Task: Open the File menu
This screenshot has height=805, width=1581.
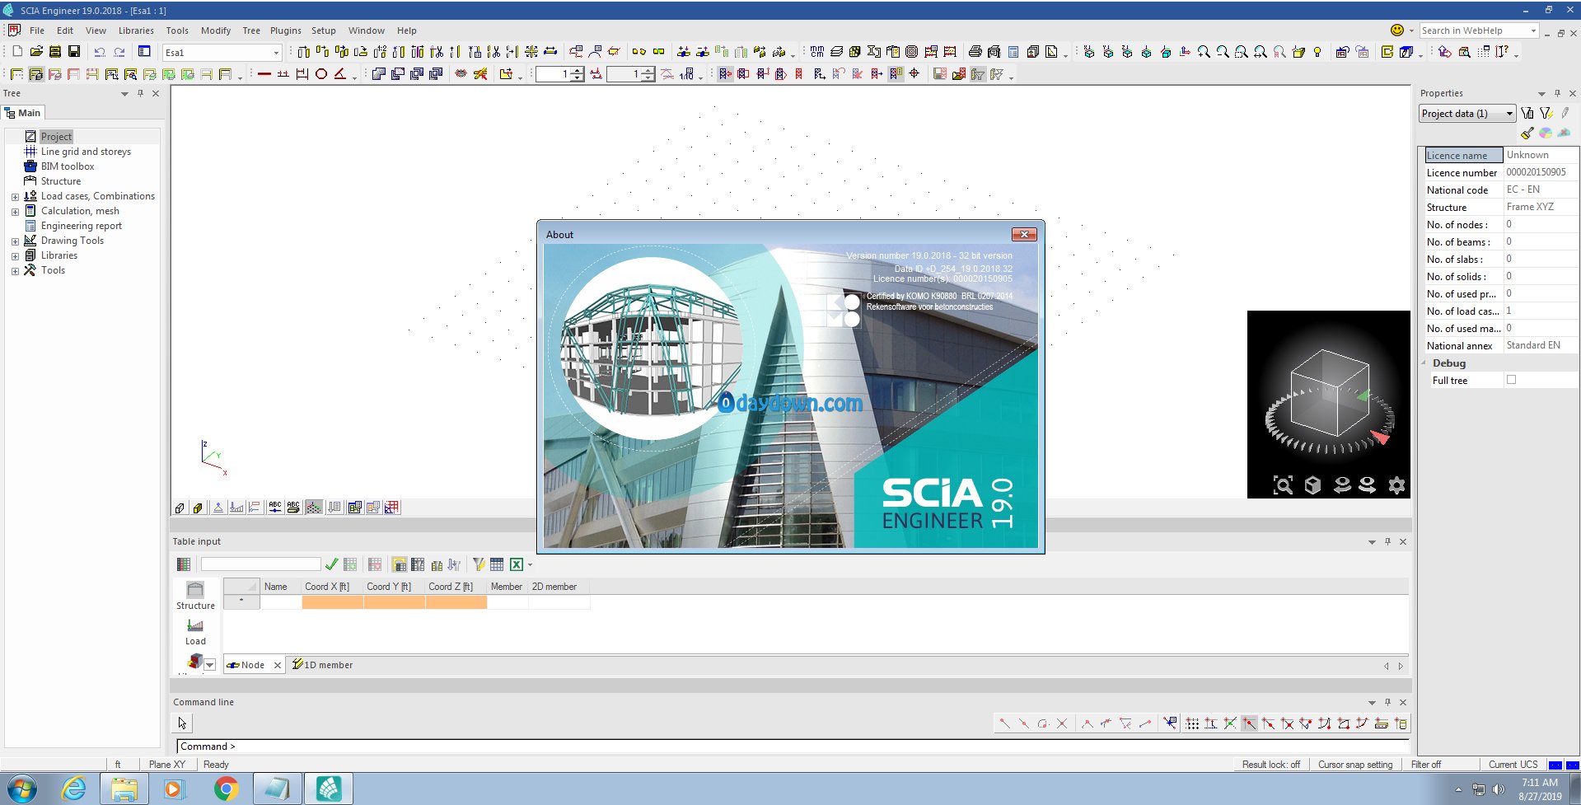Action: point(37,30)
